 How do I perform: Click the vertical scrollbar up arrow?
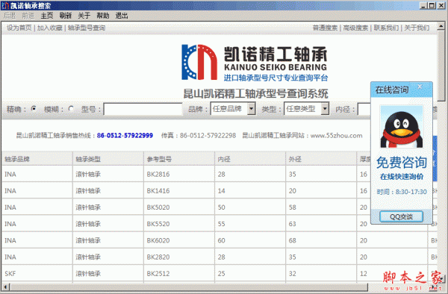pyautogui.click(x=441, y=26)
